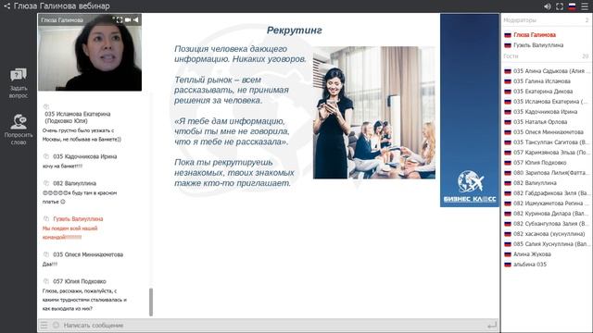
Task: Select guest 035 Кадочникова Ирина in guest list
Action: [x=547, y=112]
